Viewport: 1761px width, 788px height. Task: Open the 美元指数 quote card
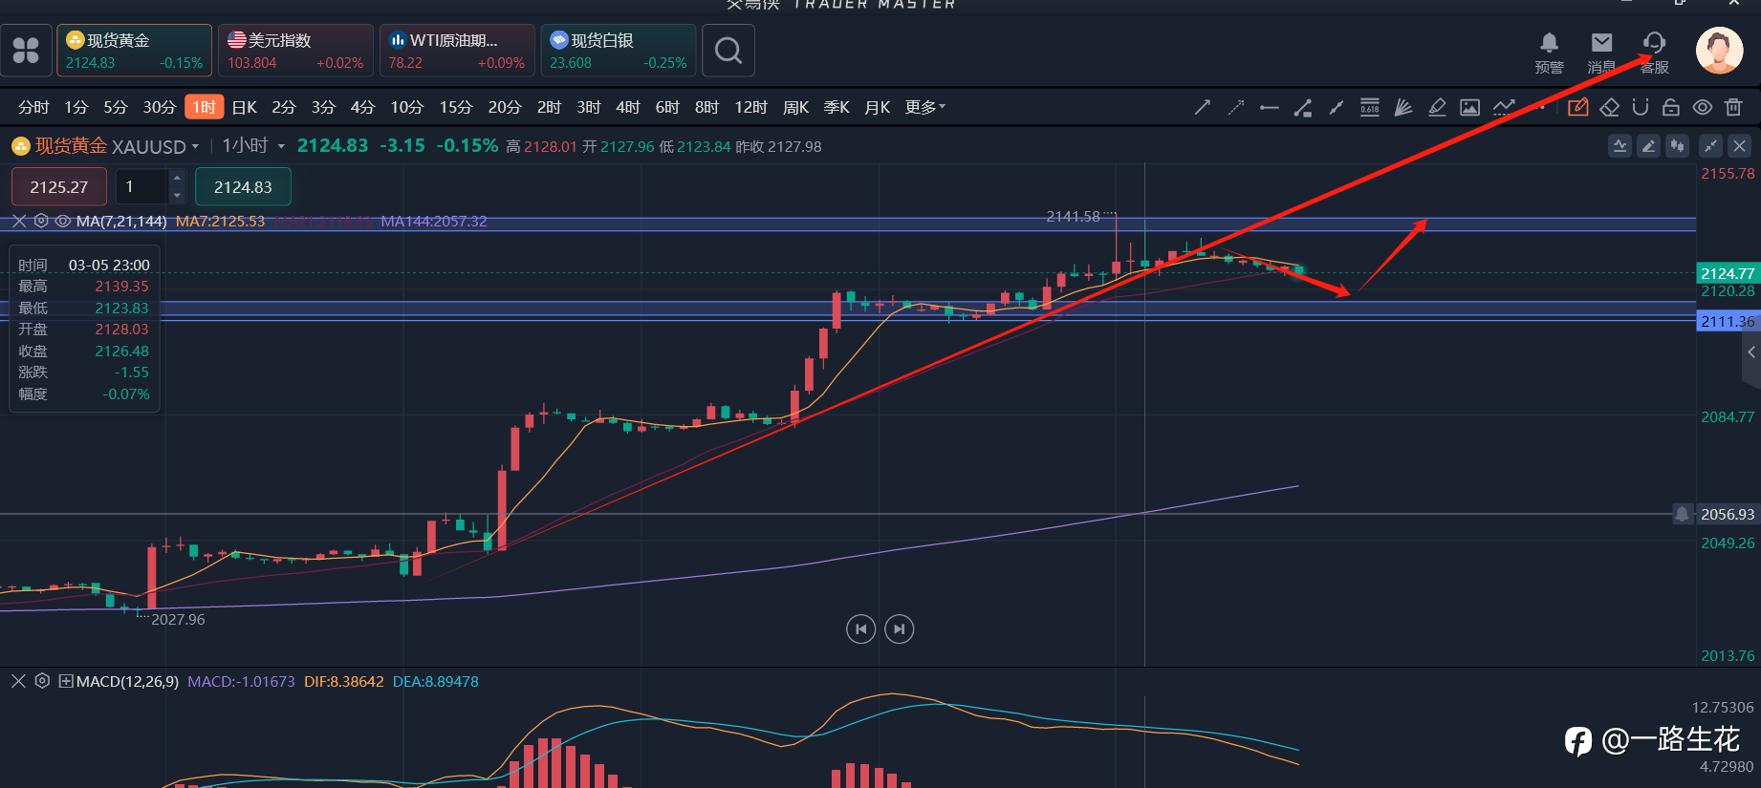[x=295, y=50]
